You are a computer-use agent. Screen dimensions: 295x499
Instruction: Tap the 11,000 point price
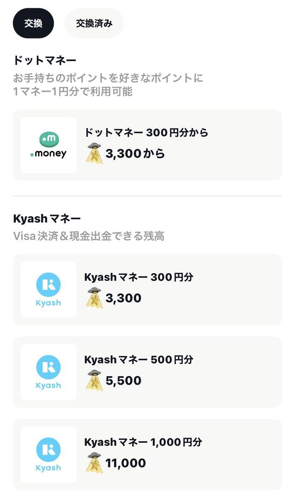pyautogui.click(x=125, y=463)
